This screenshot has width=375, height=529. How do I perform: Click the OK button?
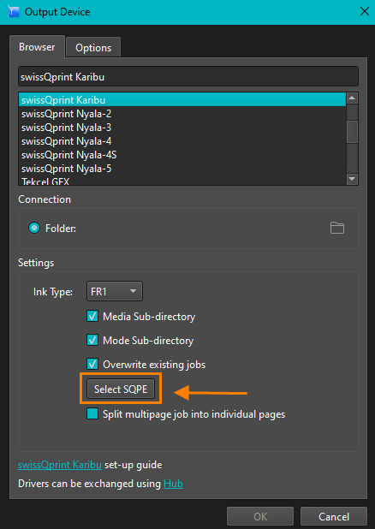(260, 516)
